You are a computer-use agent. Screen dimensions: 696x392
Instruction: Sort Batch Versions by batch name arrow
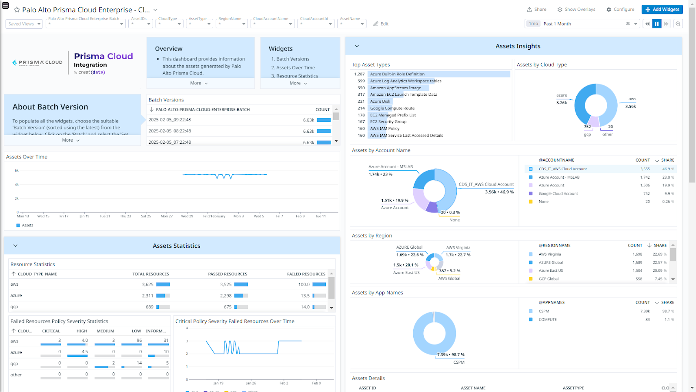click(x=151, y=110)
